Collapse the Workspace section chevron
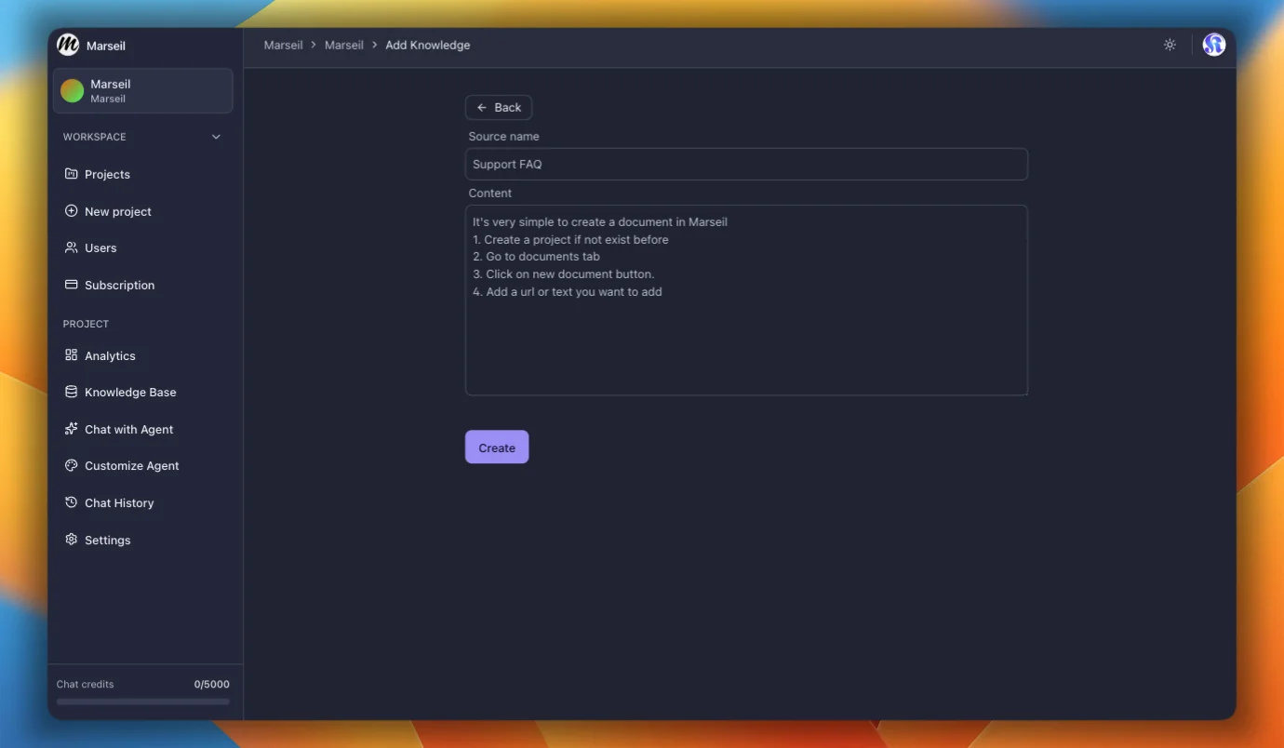 click(x=216, y=137)
